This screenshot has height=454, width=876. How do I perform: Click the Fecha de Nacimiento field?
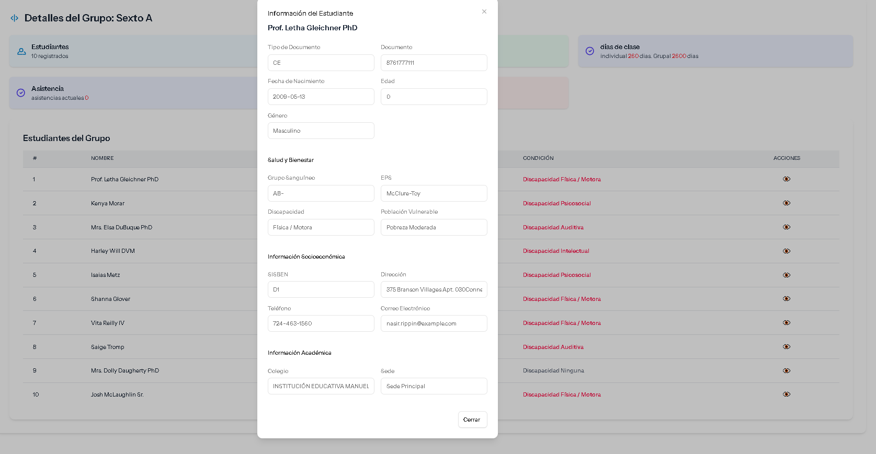(321, 97)
